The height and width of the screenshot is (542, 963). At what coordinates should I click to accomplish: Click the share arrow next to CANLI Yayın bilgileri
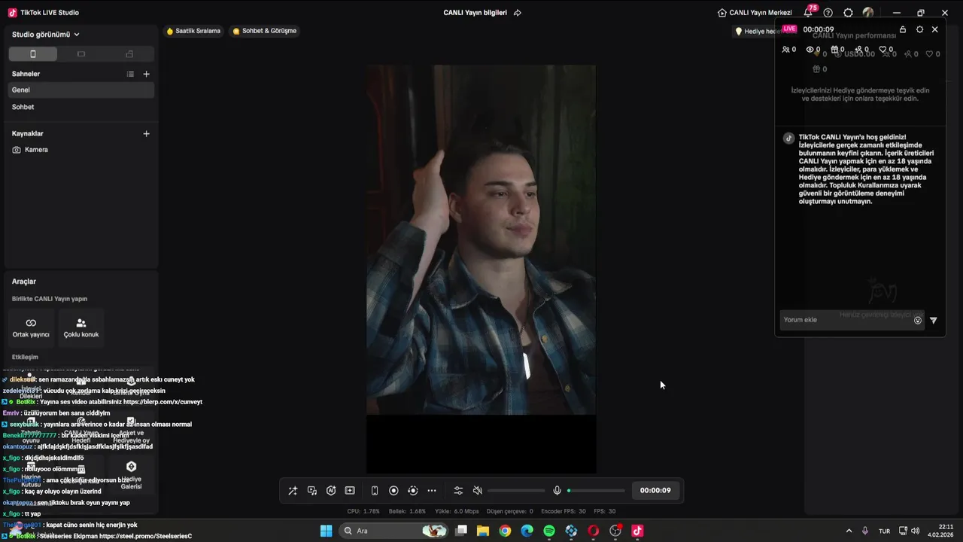click(518, 13)
